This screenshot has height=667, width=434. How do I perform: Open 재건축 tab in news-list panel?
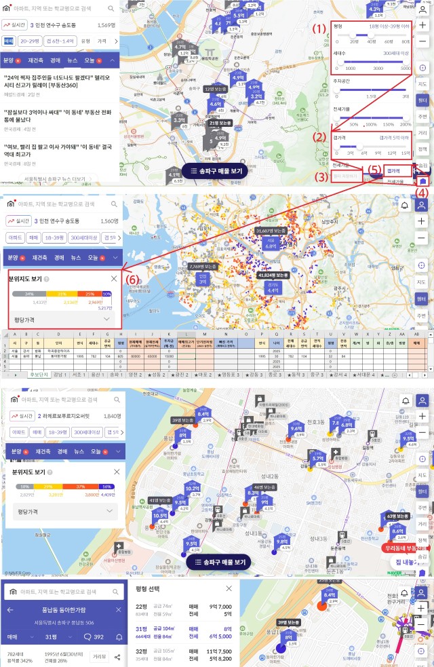[x=36, y=60]
